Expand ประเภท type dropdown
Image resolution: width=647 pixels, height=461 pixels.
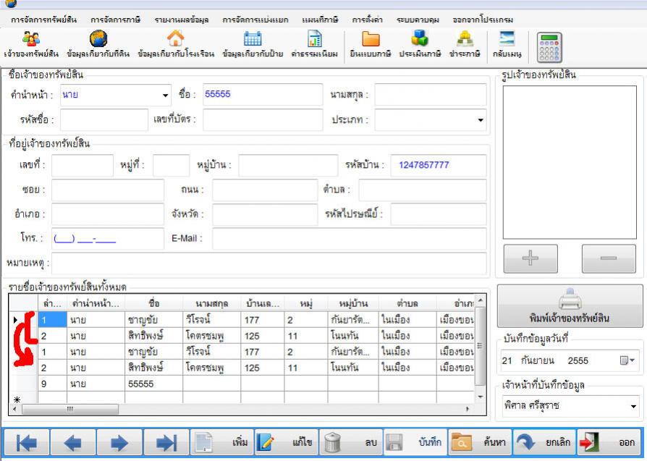point(481,120)
